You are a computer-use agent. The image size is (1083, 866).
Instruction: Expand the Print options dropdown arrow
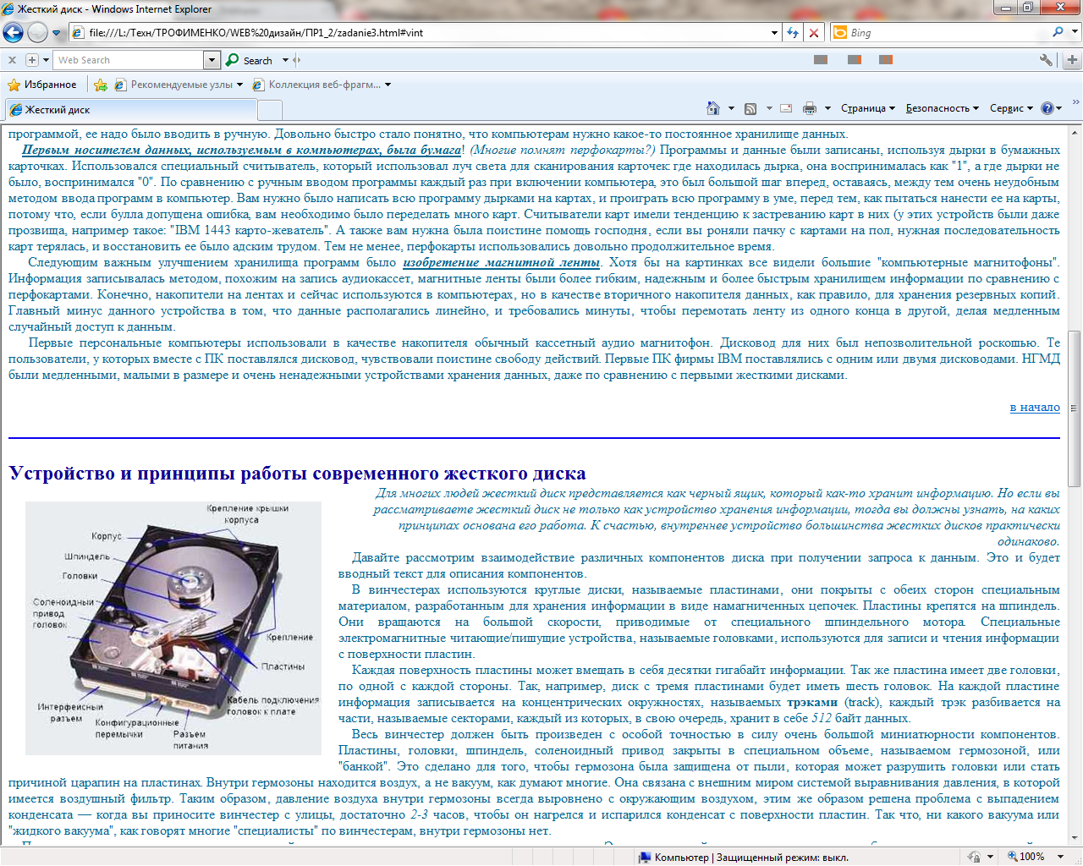pos(827,108)
